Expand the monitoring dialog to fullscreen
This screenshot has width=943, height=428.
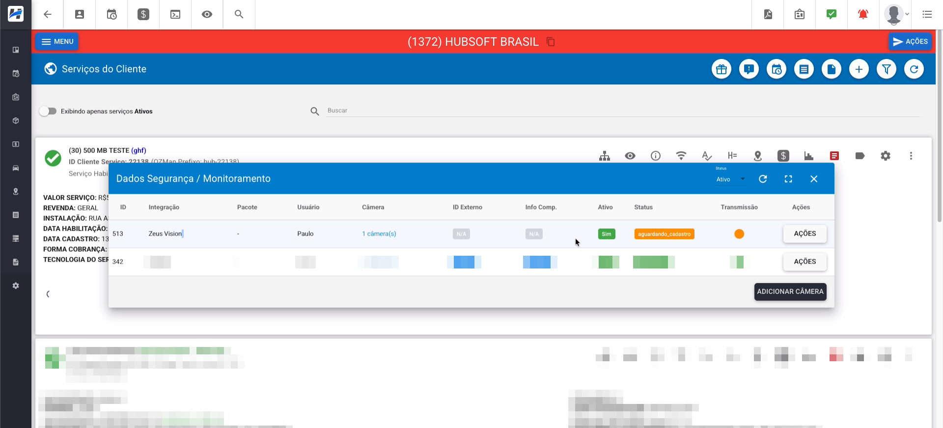coord(788,179)
